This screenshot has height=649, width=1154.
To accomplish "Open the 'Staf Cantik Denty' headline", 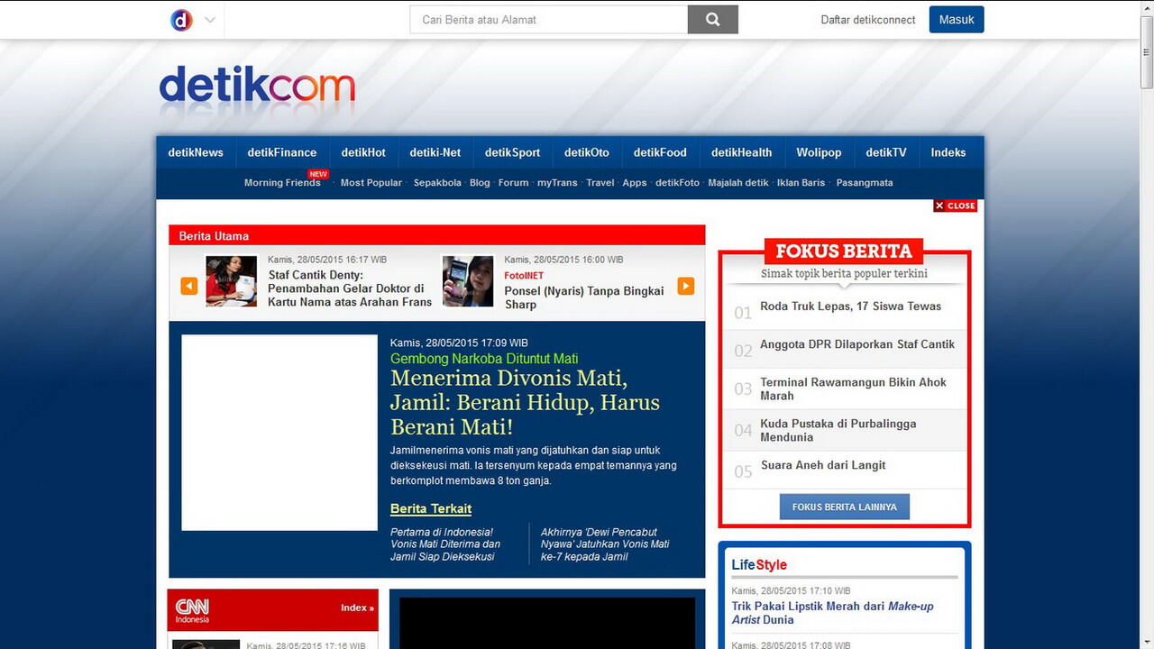I will point(350,288).
